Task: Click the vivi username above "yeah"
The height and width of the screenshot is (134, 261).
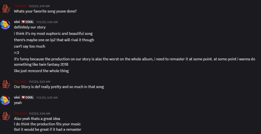Action: (17, 97)
